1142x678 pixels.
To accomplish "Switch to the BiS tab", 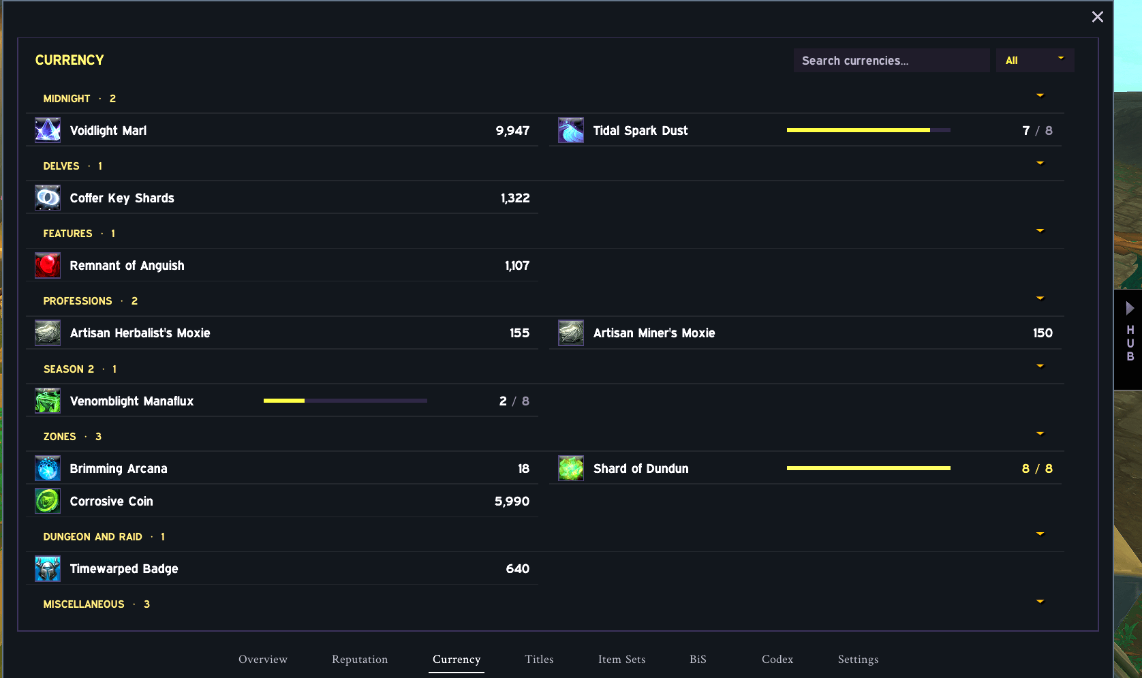I will point(698,659).
